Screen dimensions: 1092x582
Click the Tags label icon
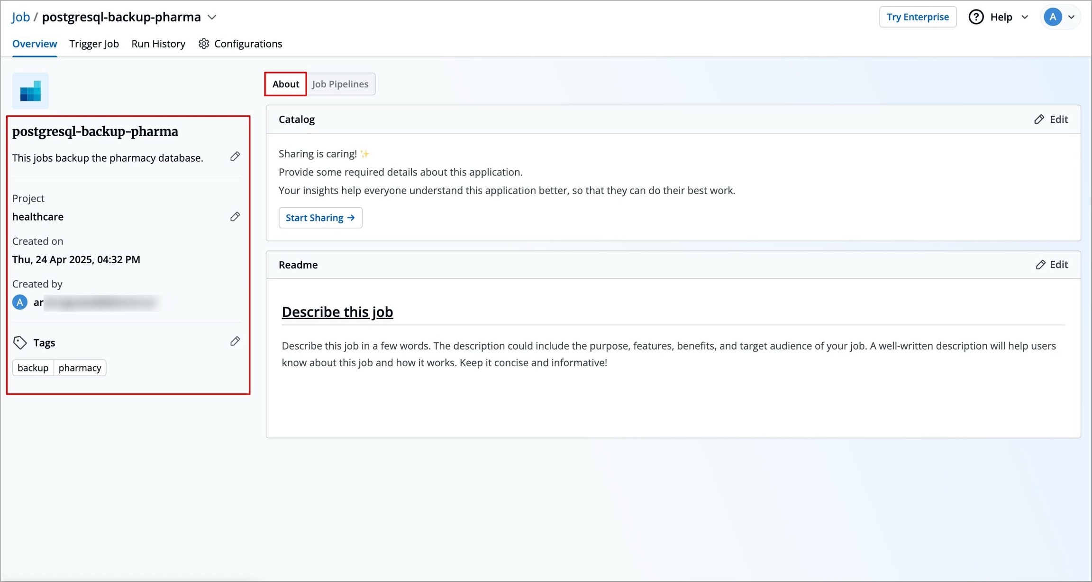[x=20, y=342]
